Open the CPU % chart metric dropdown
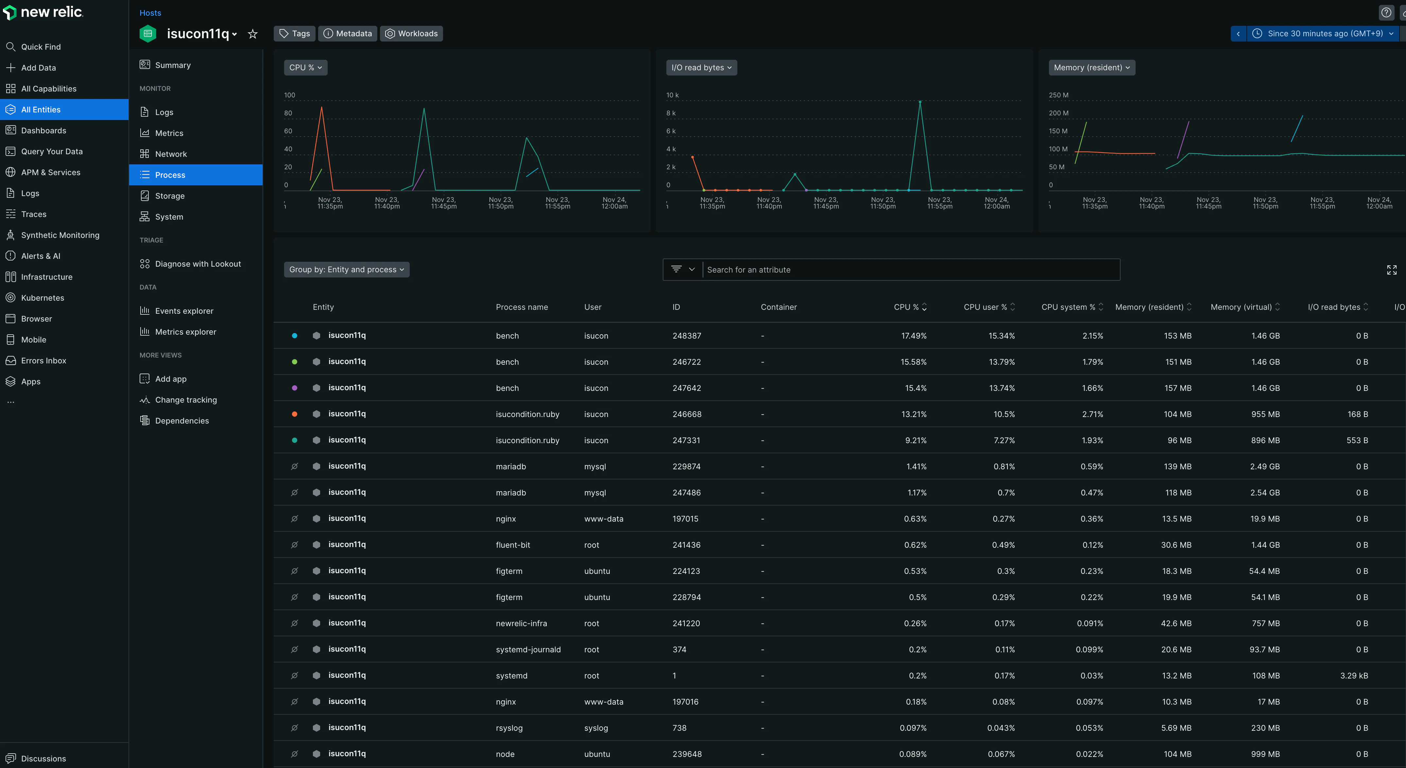This screenshot has height=768, width=1406. coord(306,68)
